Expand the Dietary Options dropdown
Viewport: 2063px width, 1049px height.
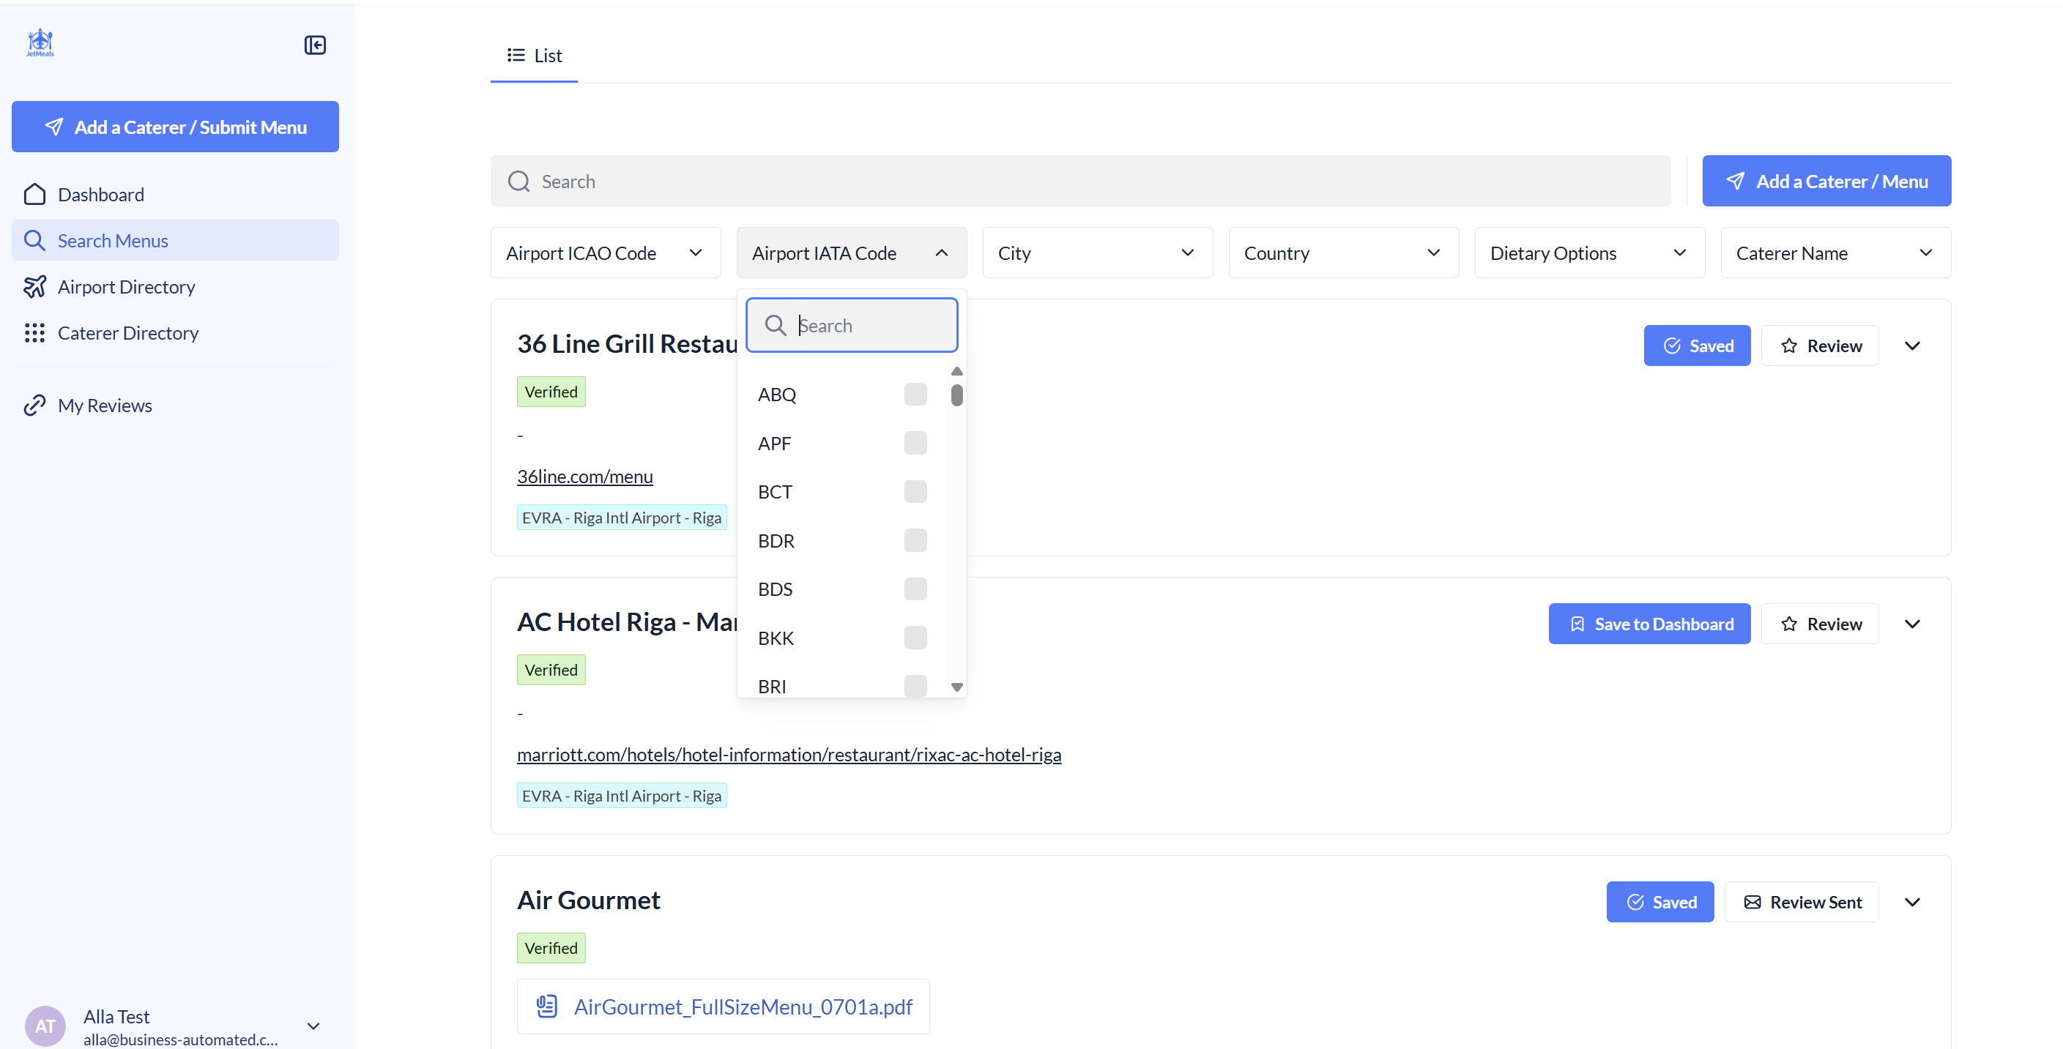coord(1589,253)
